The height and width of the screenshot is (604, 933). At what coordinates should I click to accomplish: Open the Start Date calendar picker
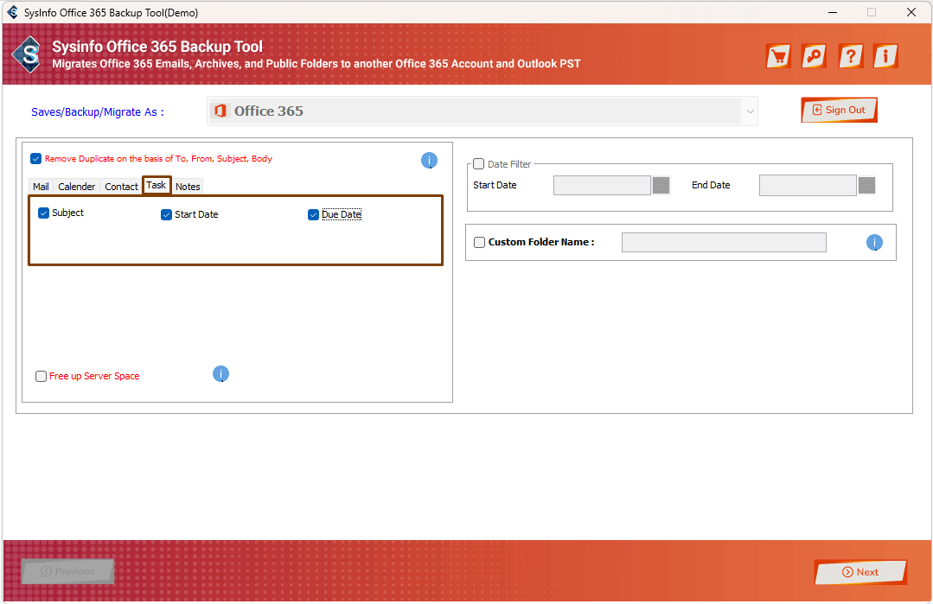[661, 186]
